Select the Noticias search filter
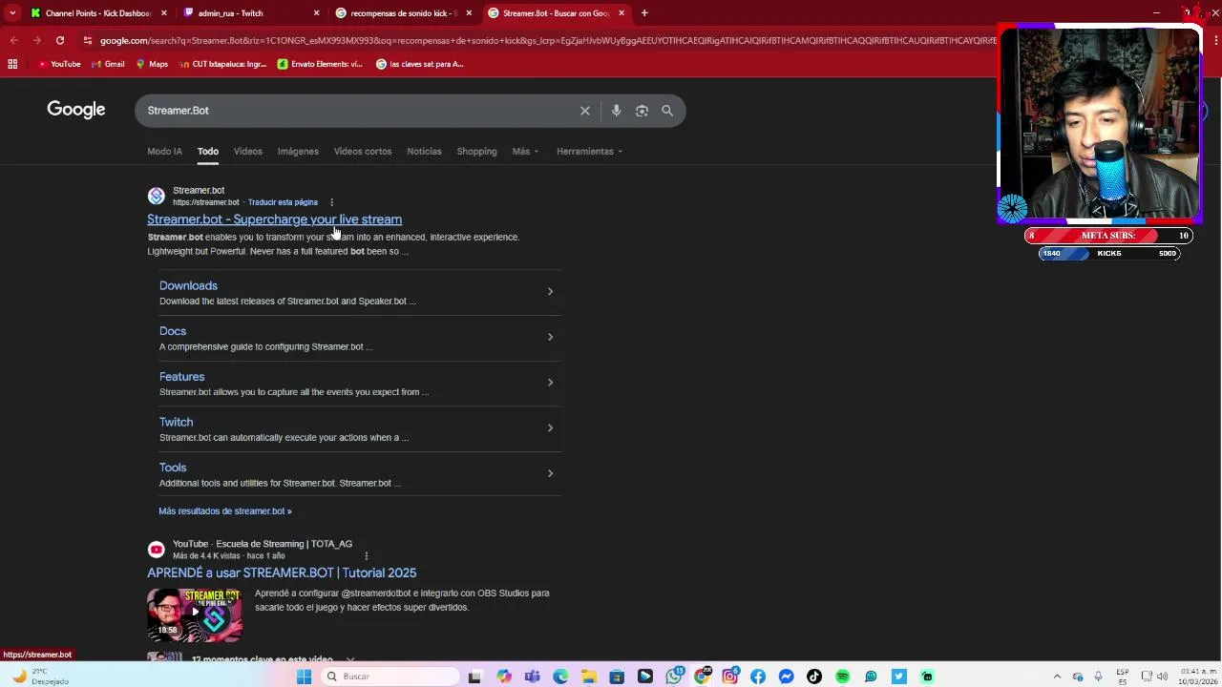The width and height of the screenshot is (1222, 687). 424,152
